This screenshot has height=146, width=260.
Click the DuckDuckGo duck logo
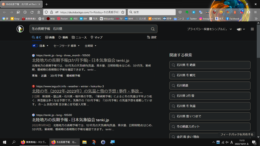tap(20, 29)
